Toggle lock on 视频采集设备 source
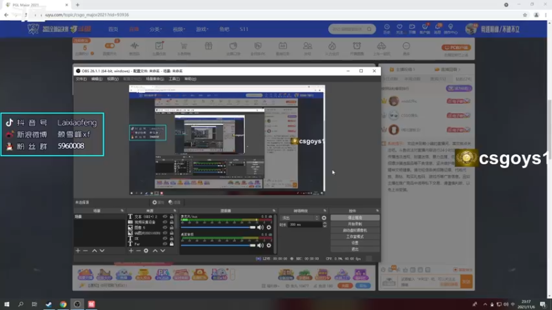The width and height of the screenshot is (552, 310). 171,222
